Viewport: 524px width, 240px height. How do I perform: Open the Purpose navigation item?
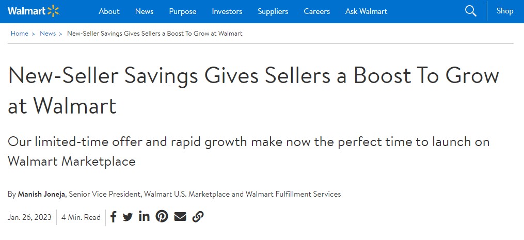tap(183, 11)
